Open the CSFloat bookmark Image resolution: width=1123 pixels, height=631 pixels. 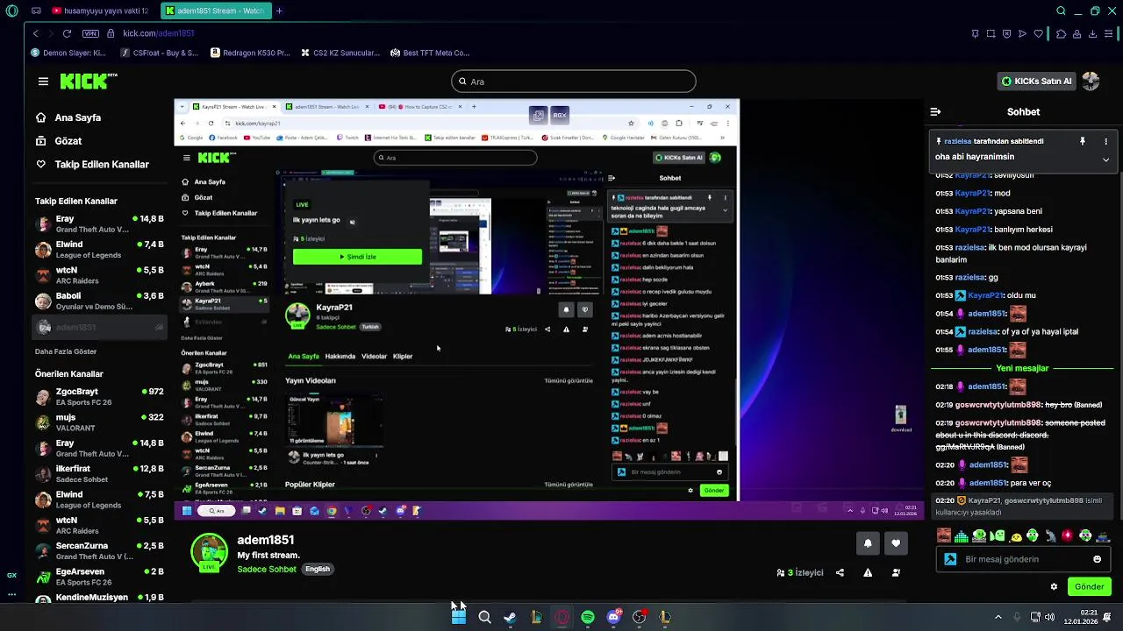click(x=159, y=53)
